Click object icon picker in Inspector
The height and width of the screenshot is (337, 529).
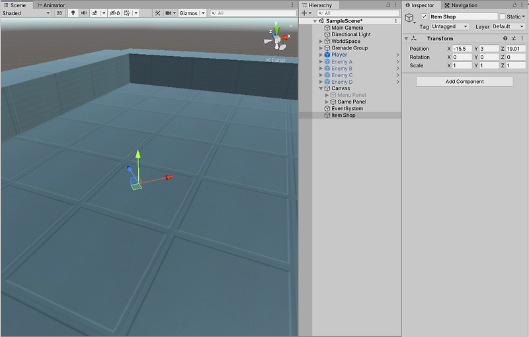point(410,18)
